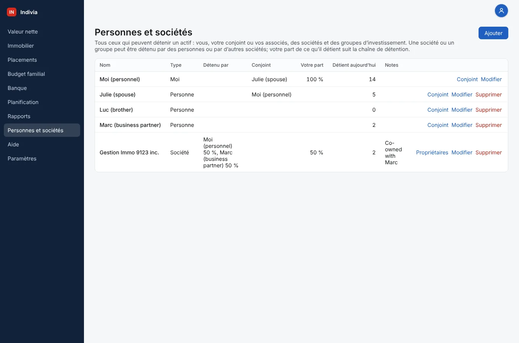Viewport: 519px width, 343px height.
Task: Delete Gestion Immo 9123 inc. via Supprimer
Action: pos(488,152)
